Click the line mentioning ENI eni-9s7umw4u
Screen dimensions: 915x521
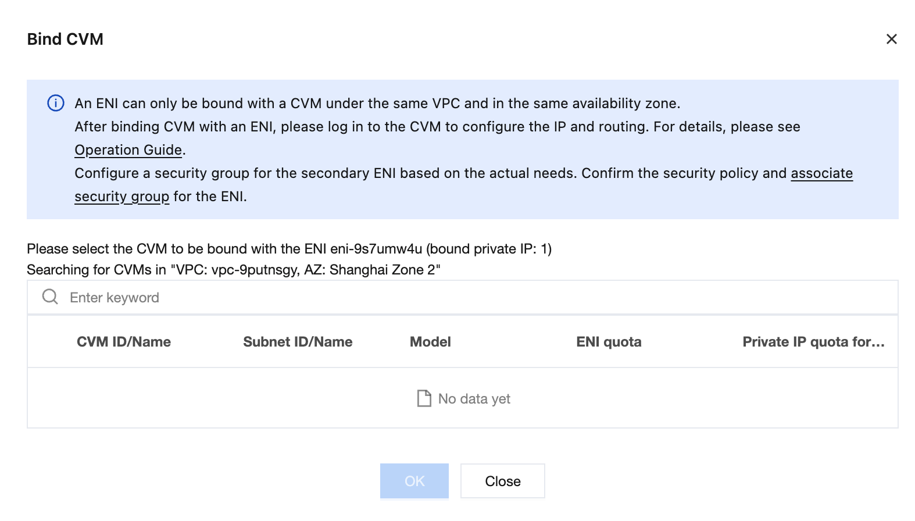coord(289,249)
